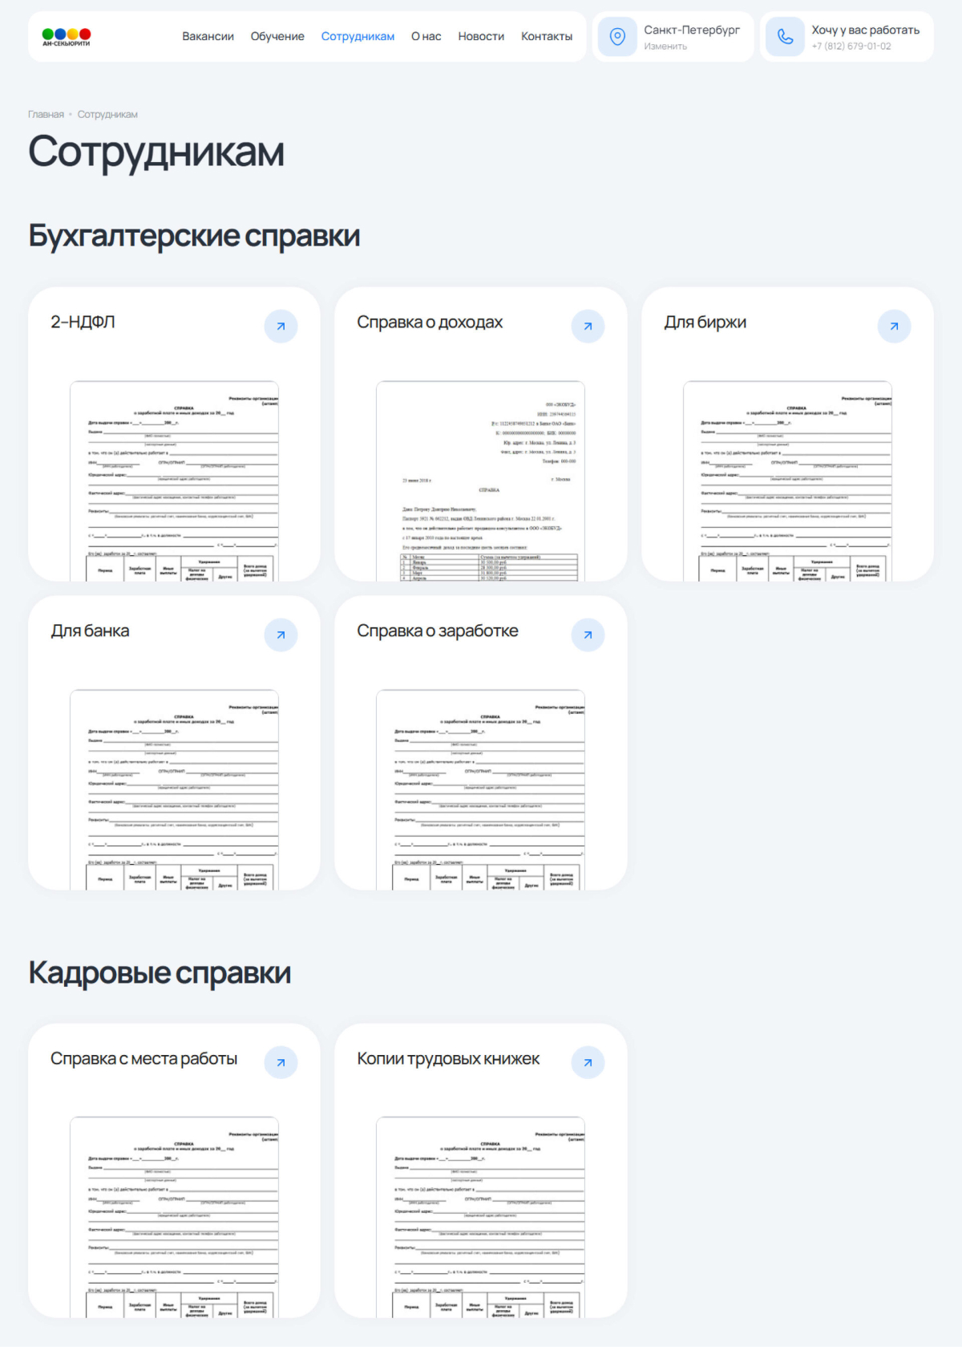The height and width of the screenshot is (1347, 962).
Task: Open the Новости section
Action: (481, 36)
